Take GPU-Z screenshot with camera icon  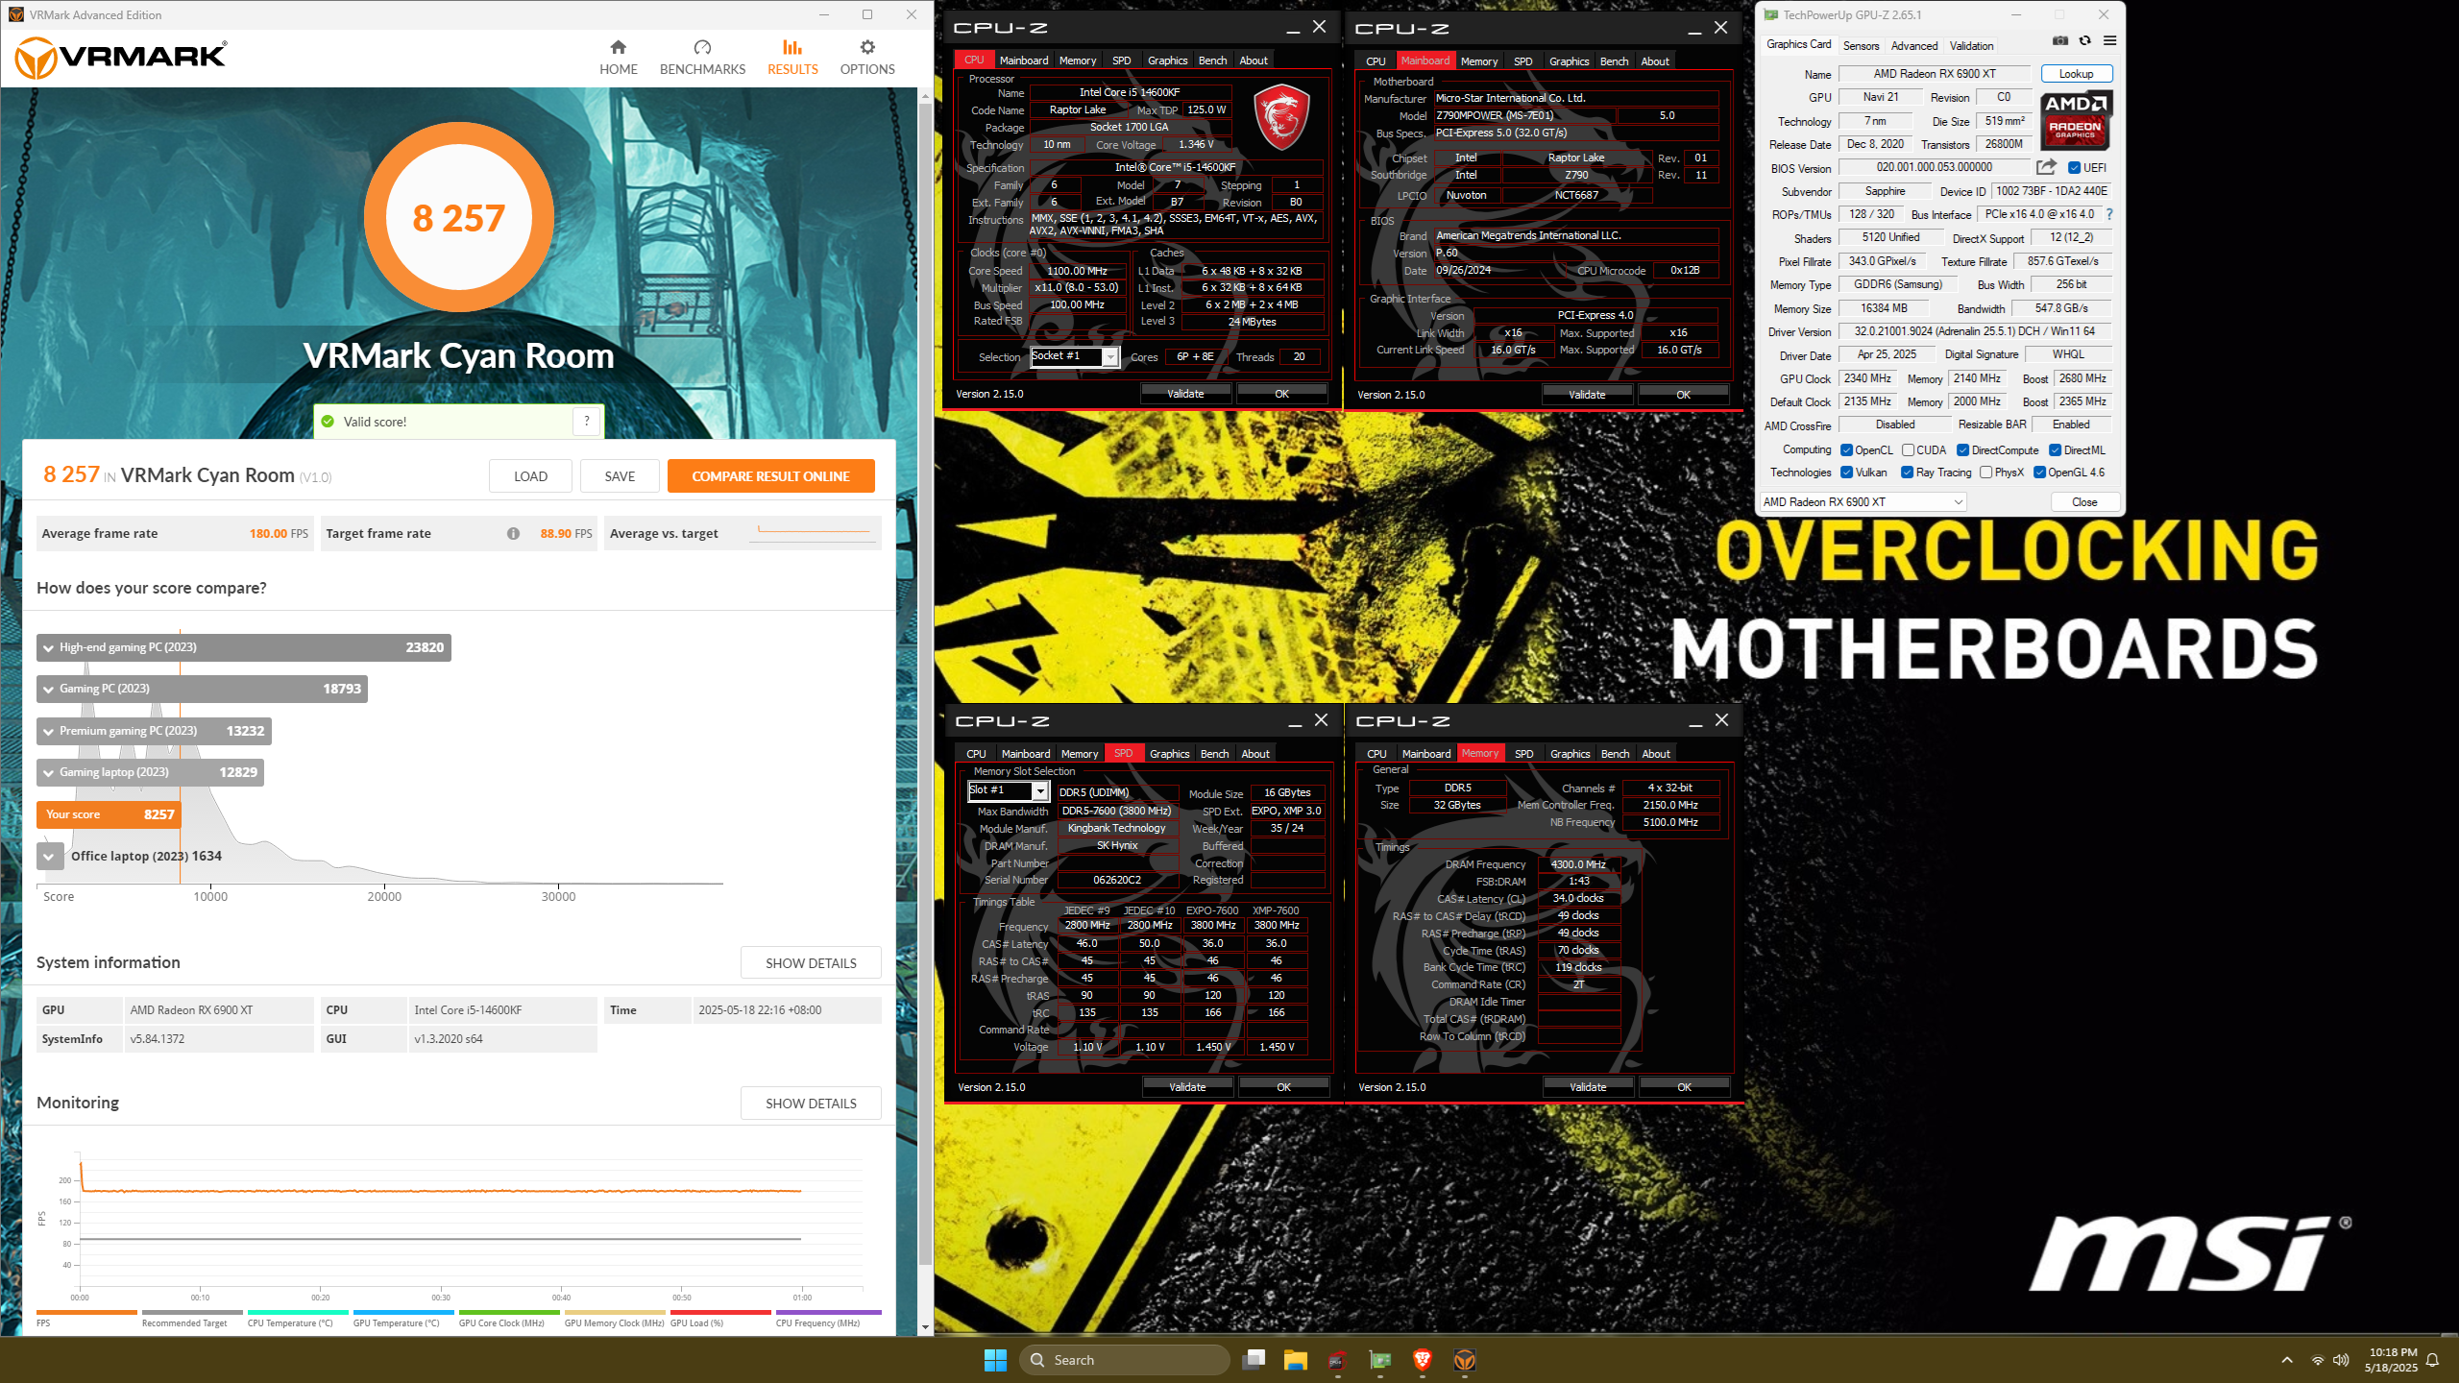click(2059, 41)
